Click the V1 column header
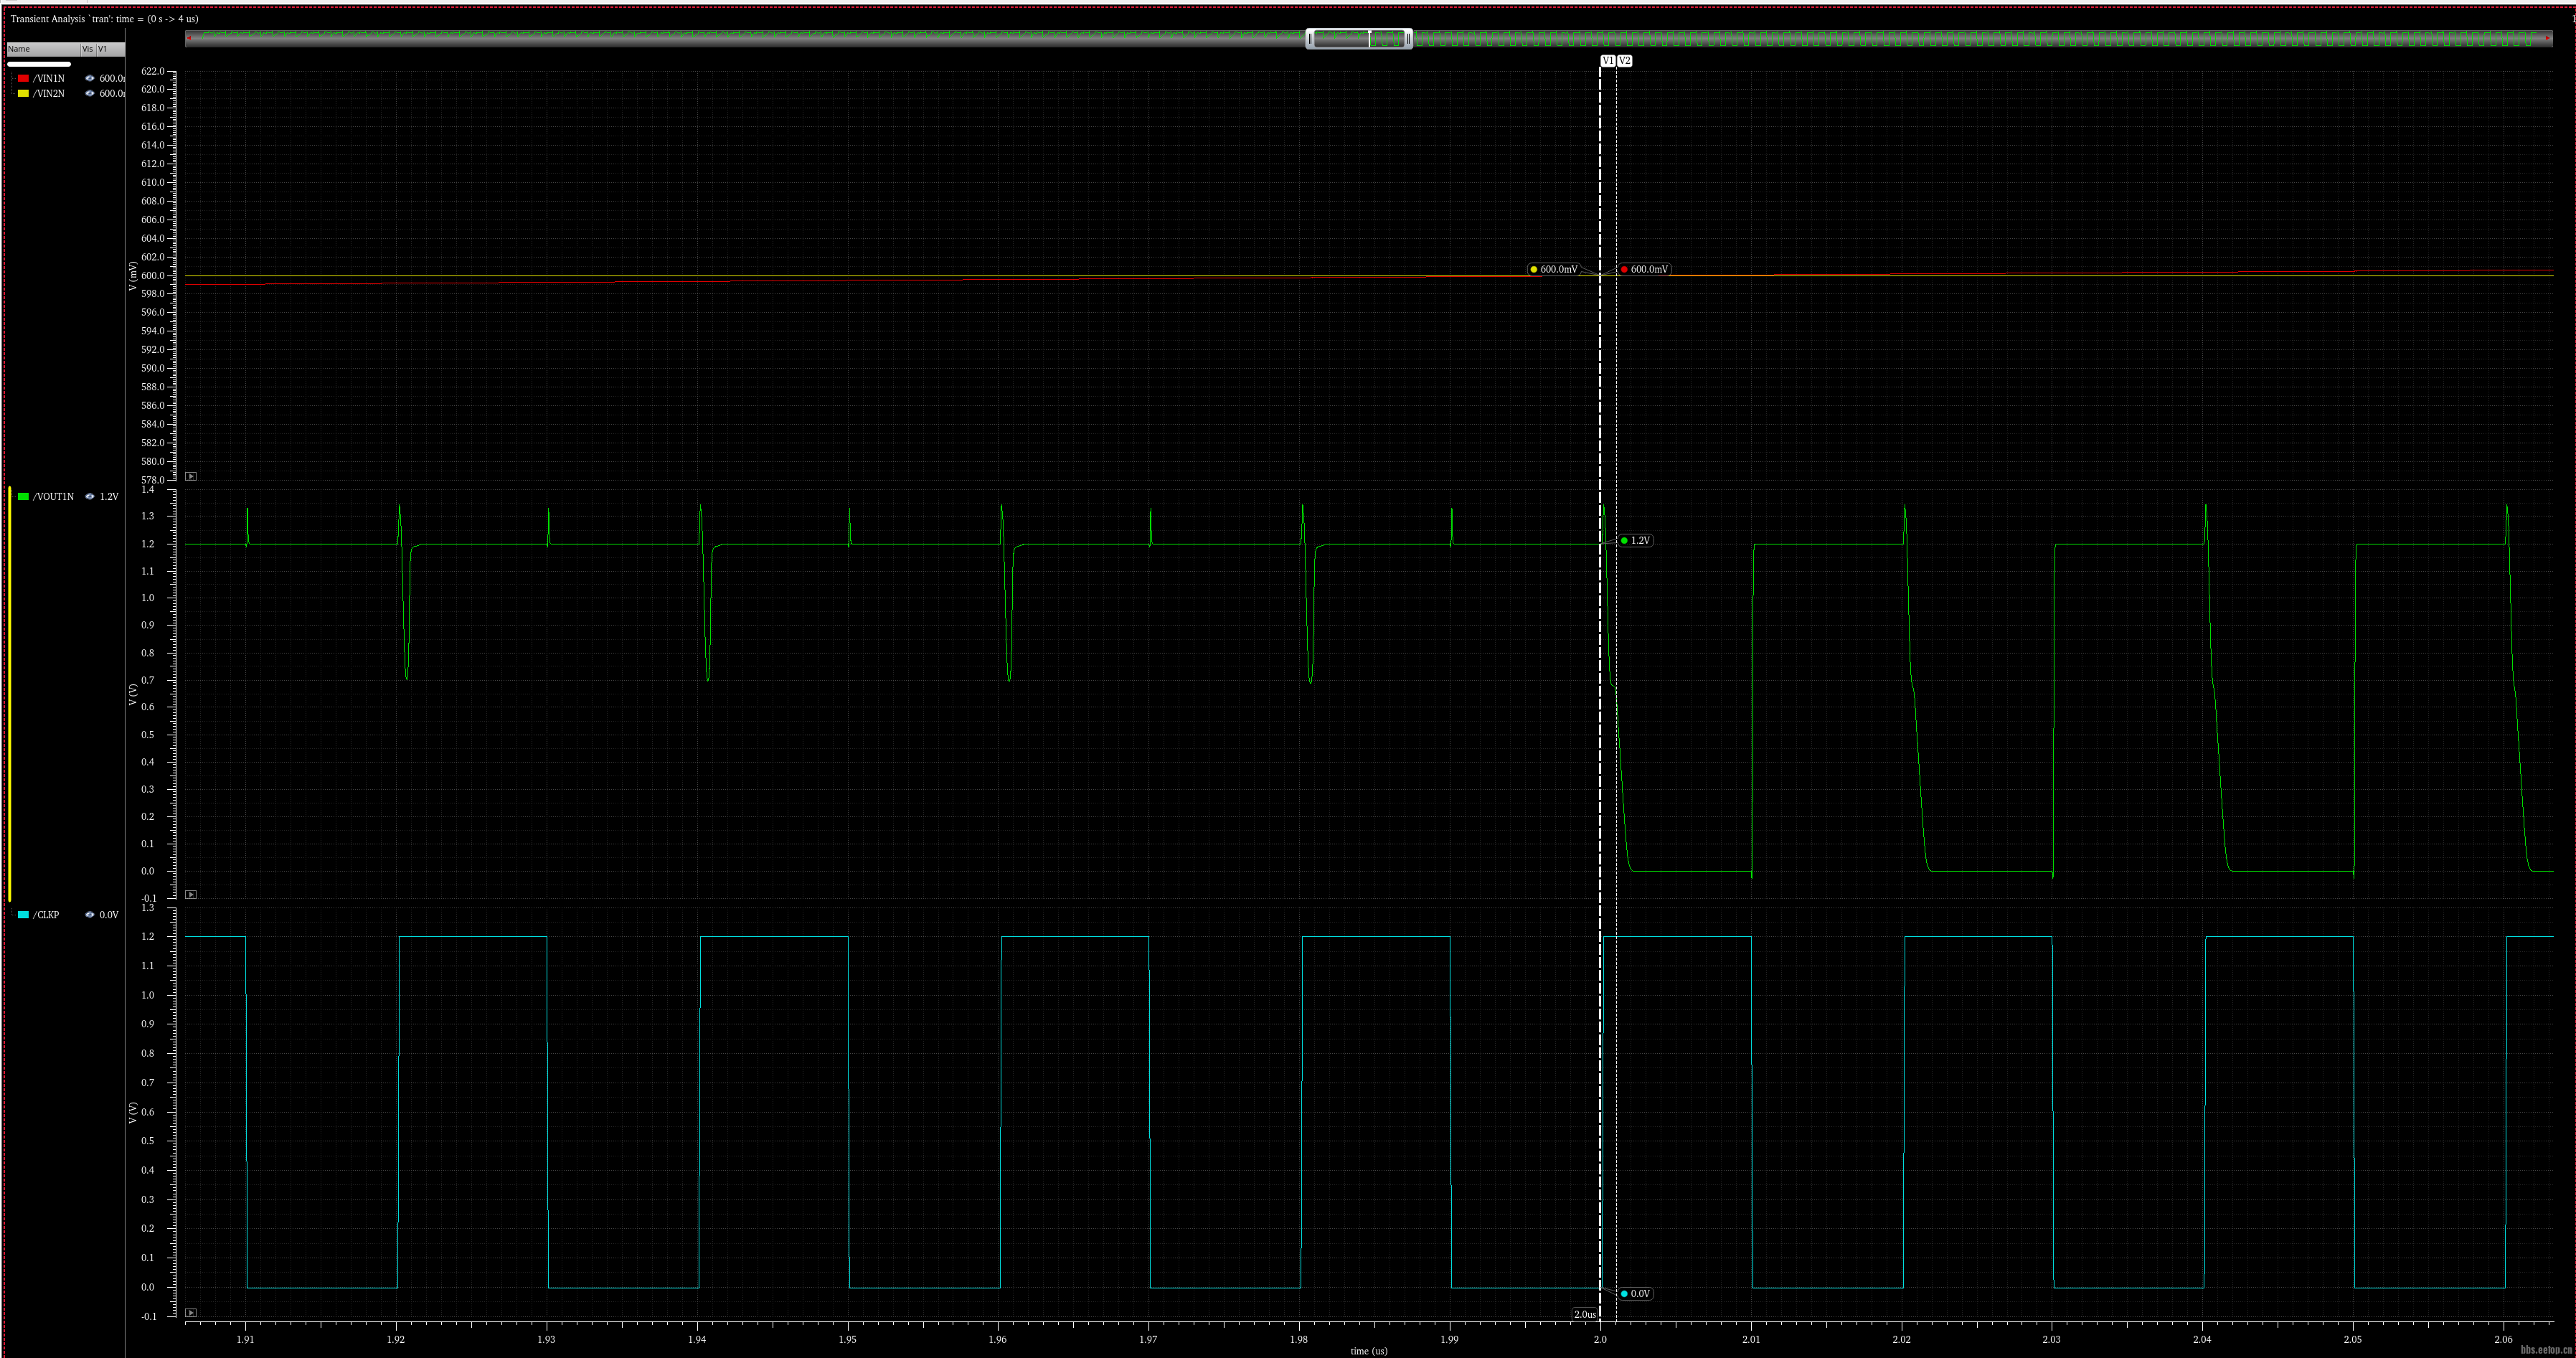Viewport: 2576px width, 1358px height. 110,48
